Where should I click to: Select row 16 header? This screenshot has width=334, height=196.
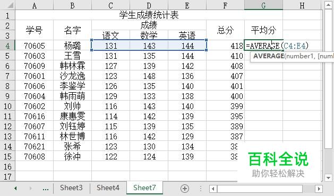[x=7, y=166]
